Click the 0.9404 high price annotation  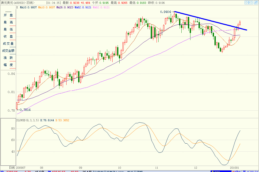tap(165, 12)
